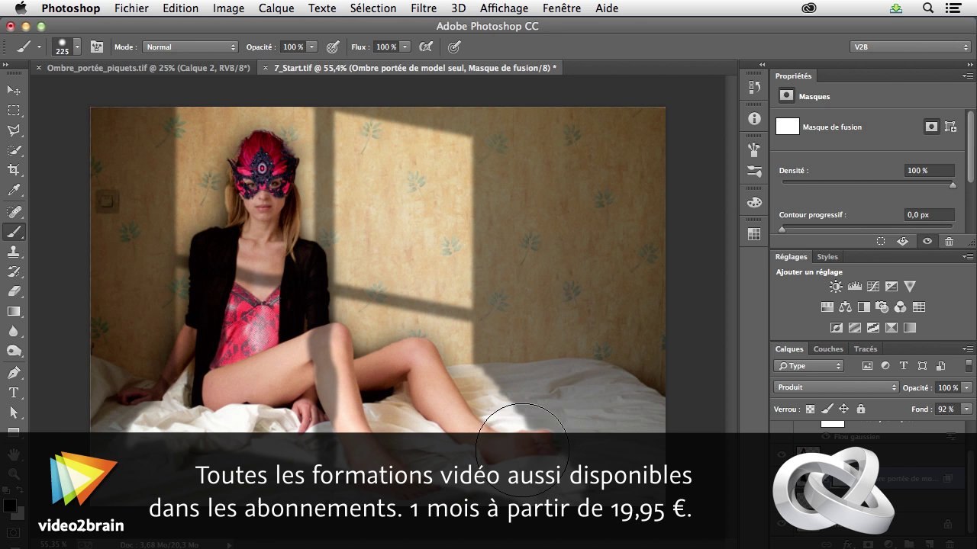Switch to the Tracés tab

tap(866, 349)
